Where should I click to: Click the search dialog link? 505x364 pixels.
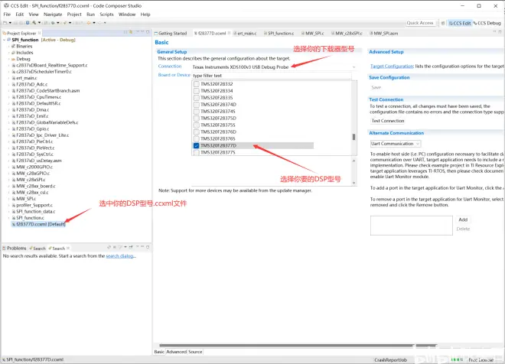pos(120,256)
